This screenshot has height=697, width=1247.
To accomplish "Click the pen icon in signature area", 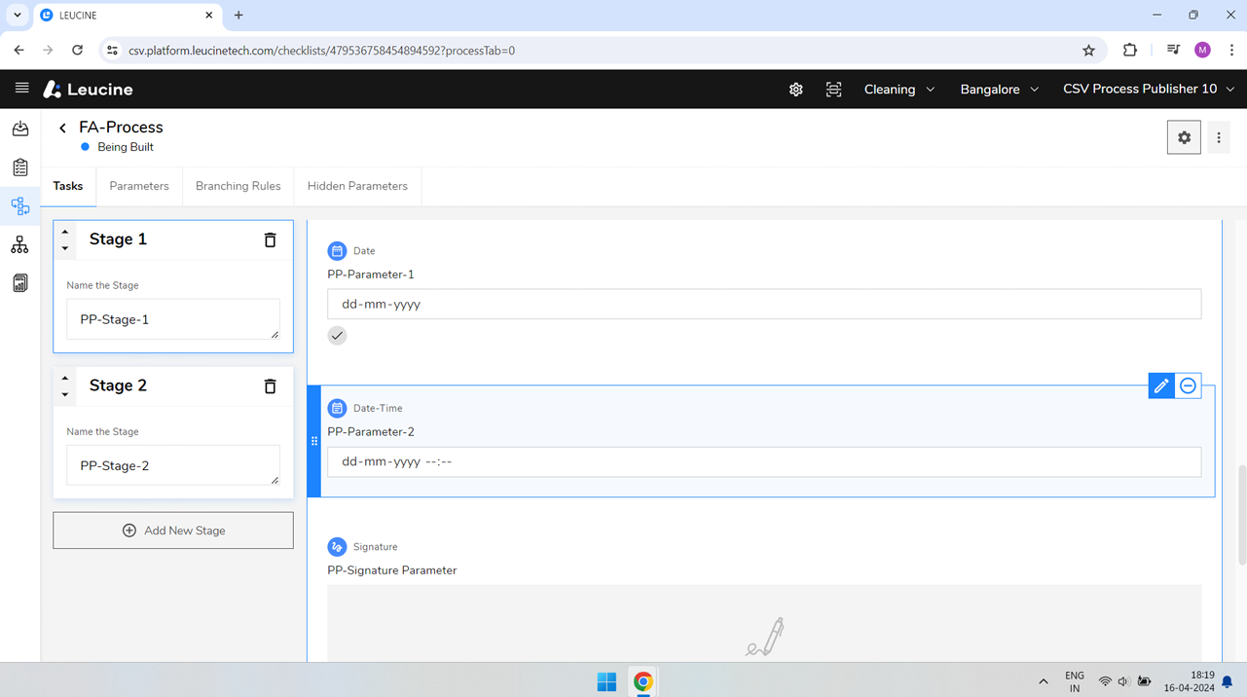I will point(765,637).
